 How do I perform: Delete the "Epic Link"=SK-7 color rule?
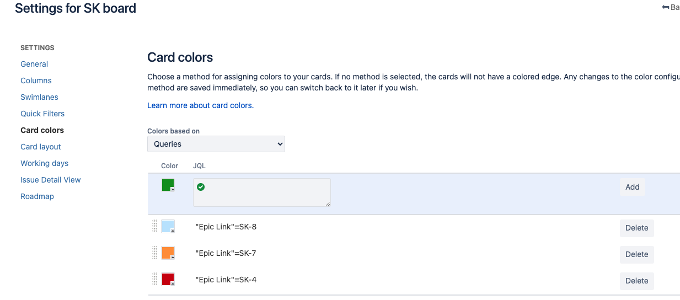tap(636, 254)
